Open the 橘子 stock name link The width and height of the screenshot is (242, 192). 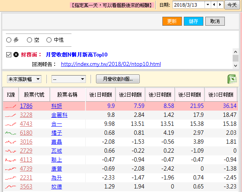pos(57,133)
